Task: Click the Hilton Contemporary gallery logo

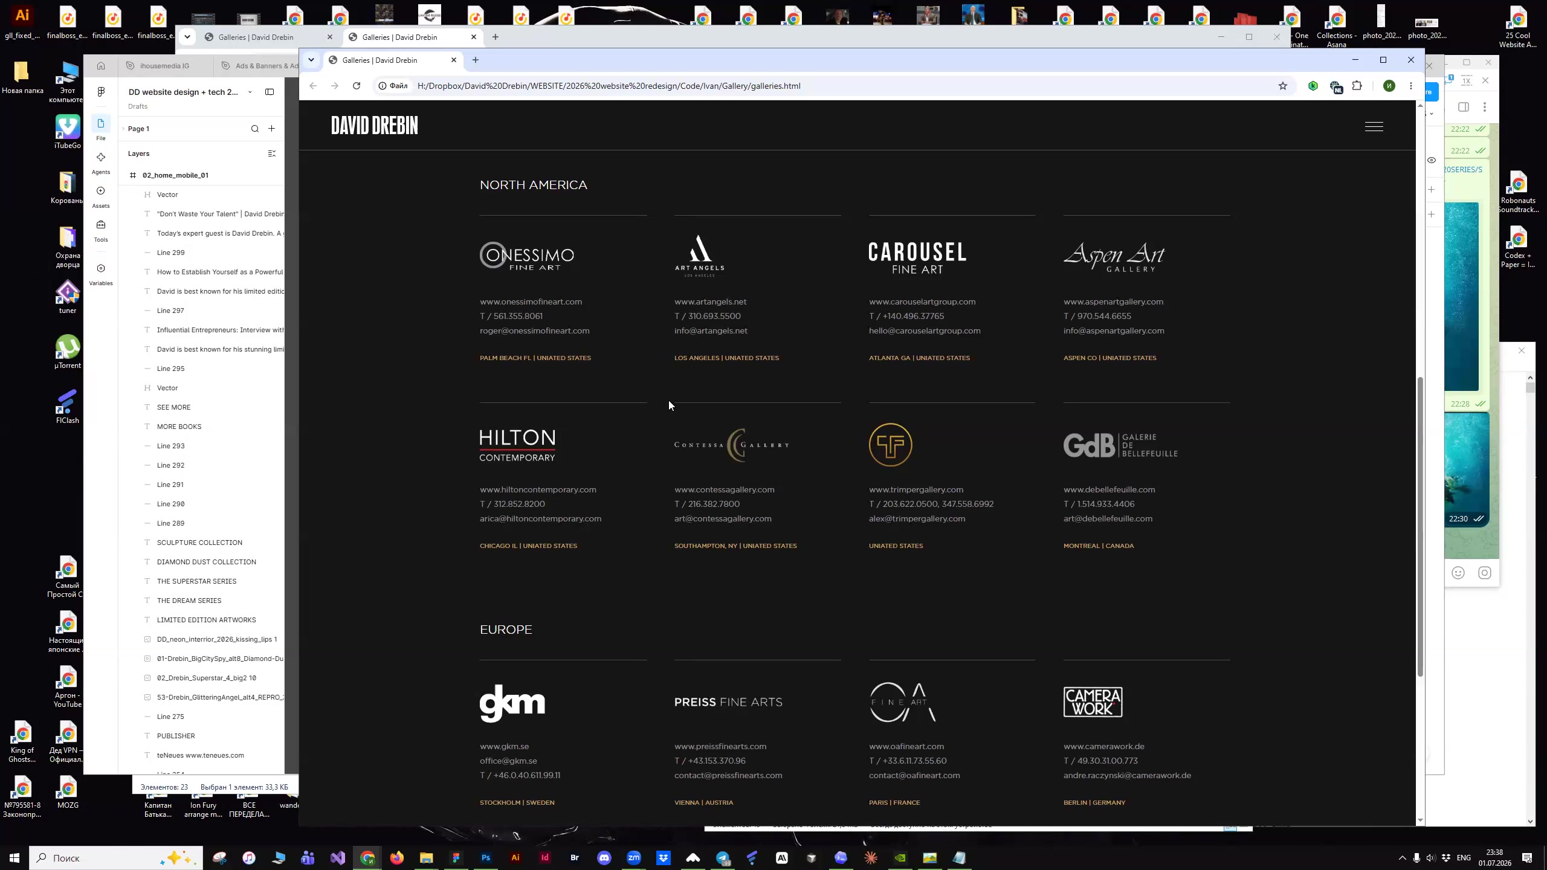Action: click(x=517, y=446)
